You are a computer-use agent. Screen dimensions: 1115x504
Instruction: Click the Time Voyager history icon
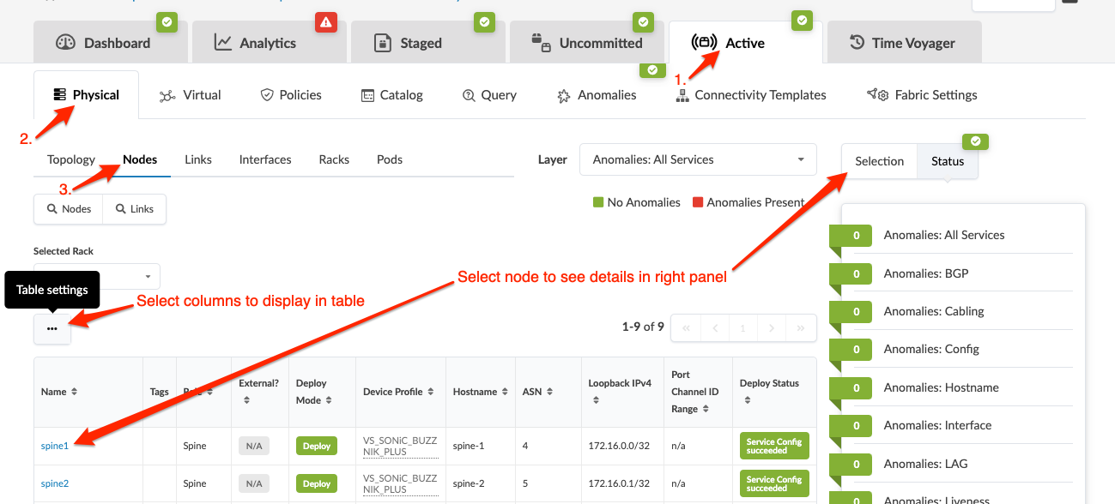coord(857,43)
